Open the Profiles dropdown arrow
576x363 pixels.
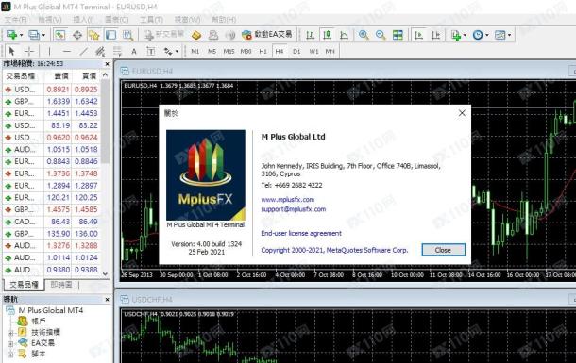pos(43,35)
